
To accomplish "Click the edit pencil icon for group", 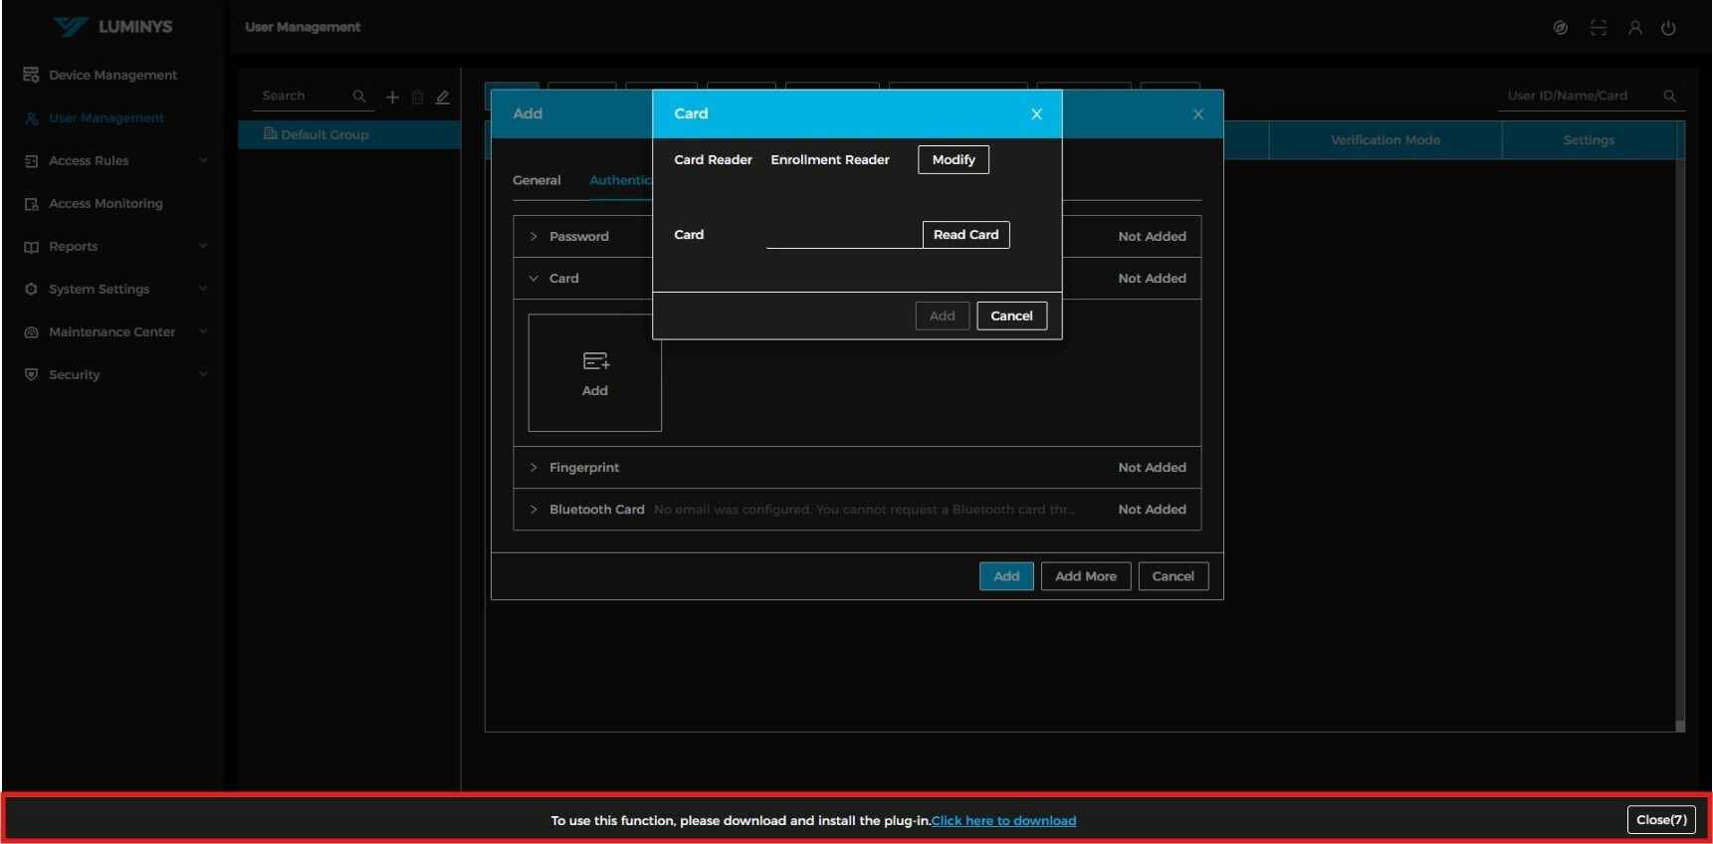I will pyautogui.click(x=443, y=97).
